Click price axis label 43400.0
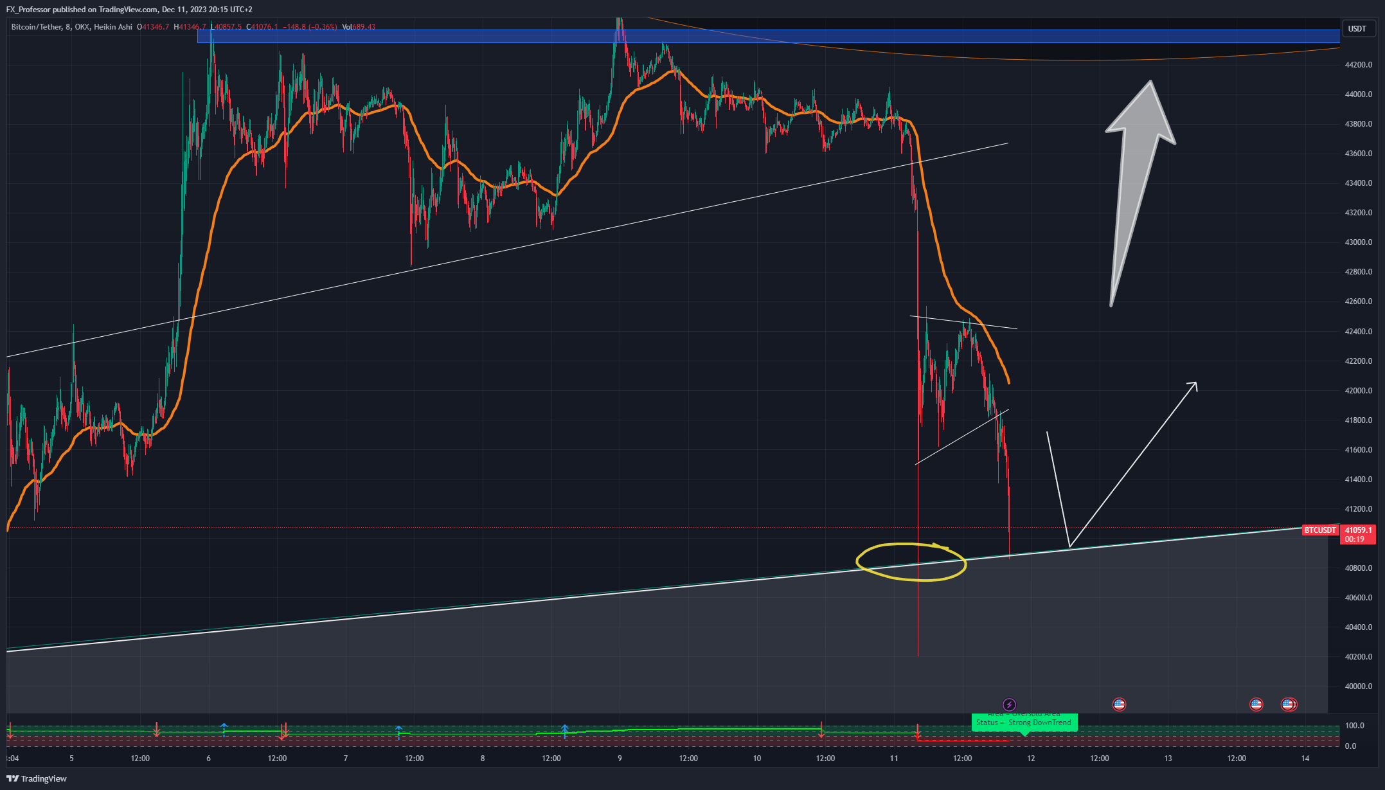 tap(1358, 183)
